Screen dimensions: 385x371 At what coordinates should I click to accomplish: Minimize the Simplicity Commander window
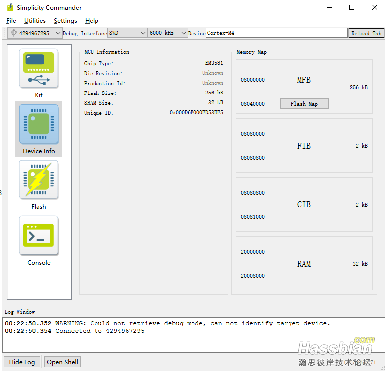[329, 7]
